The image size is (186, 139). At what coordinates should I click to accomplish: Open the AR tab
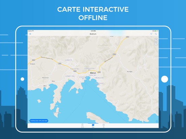pos(103,126)
